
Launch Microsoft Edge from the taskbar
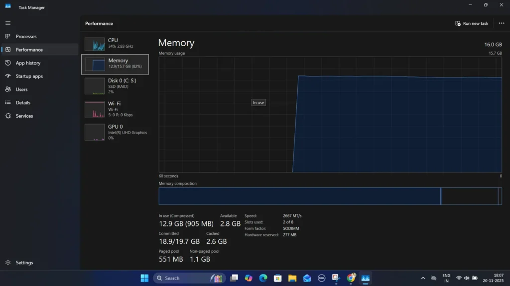point(262,278)
